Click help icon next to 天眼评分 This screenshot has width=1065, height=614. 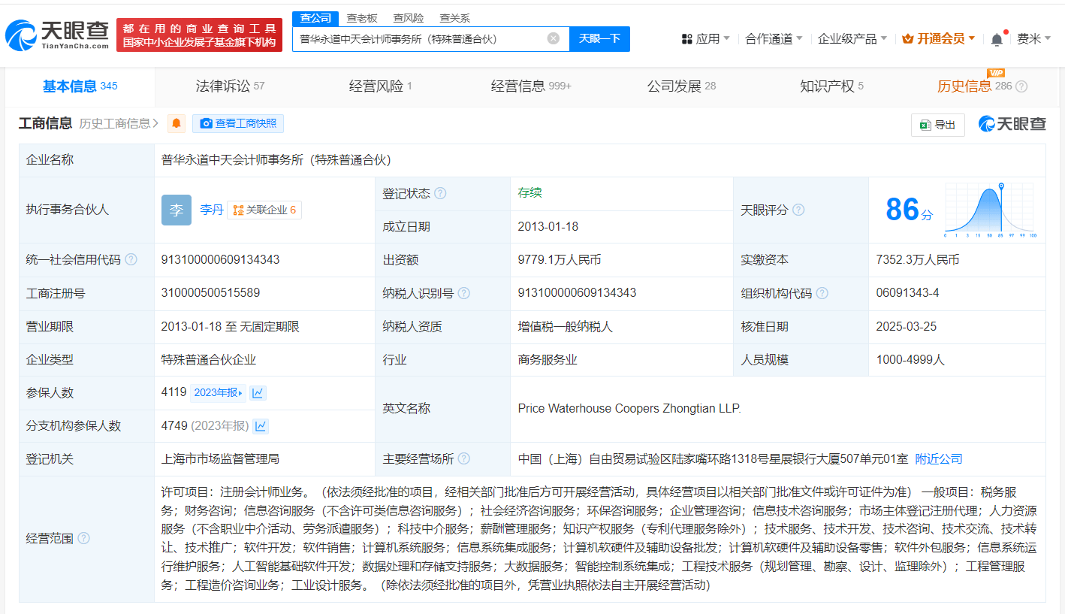798,210
